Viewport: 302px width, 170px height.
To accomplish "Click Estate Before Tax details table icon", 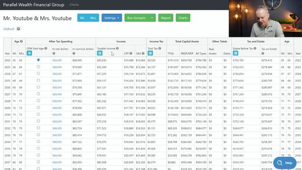I will pos(235,53).
